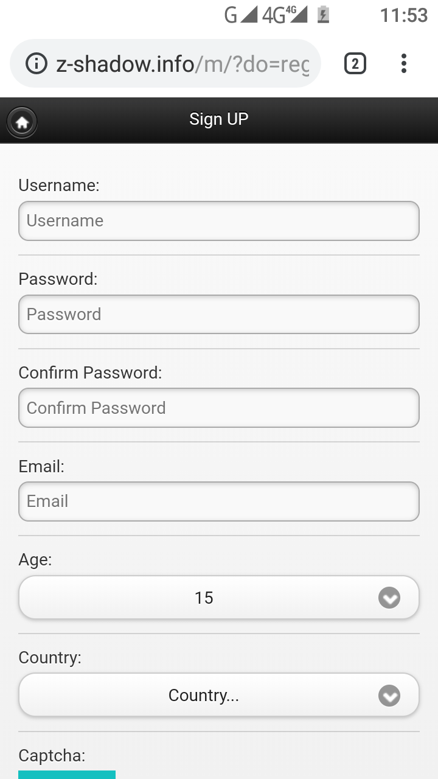Screen dimensions: 438x779
Task: Open site info icon in address bar
Action: click(36, 63)
